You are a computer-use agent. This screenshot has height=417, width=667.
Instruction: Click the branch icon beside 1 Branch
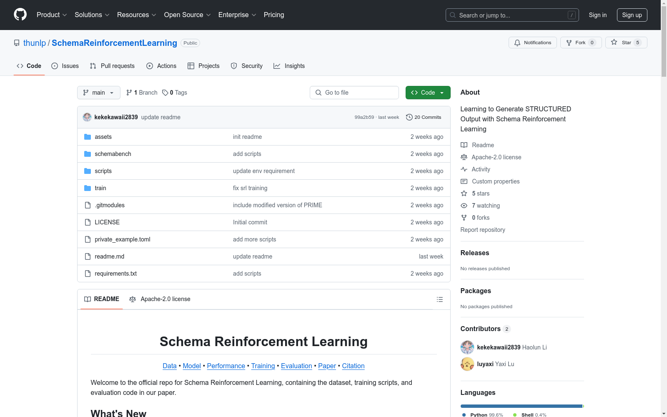[129, 93]
